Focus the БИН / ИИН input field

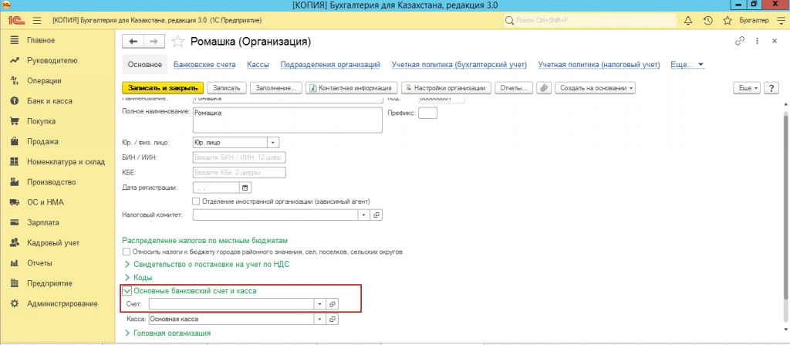point(239,158)
